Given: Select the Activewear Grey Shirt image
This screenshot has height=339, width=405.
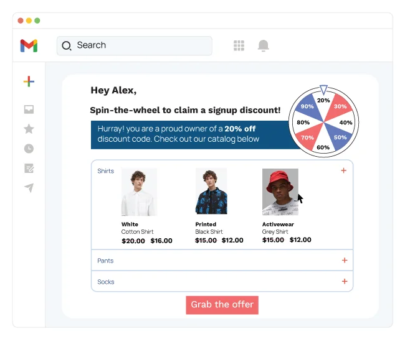Looking at the screenshot, I should tap(280, 192).
